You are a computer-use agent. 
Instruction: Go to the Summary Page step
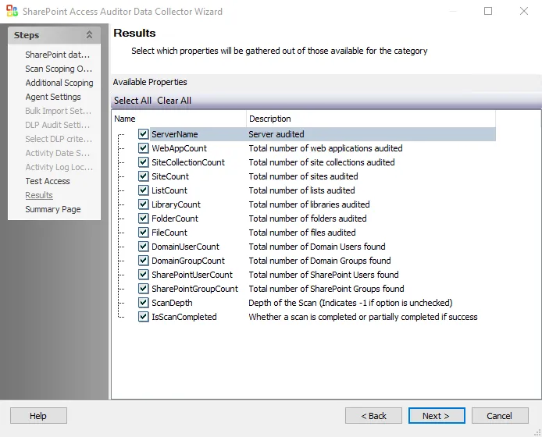point(53,209)
